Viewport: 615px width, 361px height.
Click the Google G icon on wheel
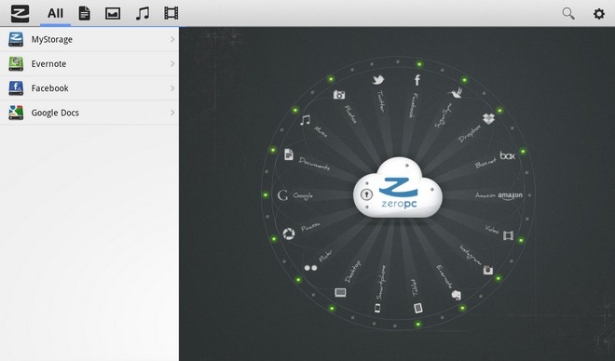click(x=282, y=195)
